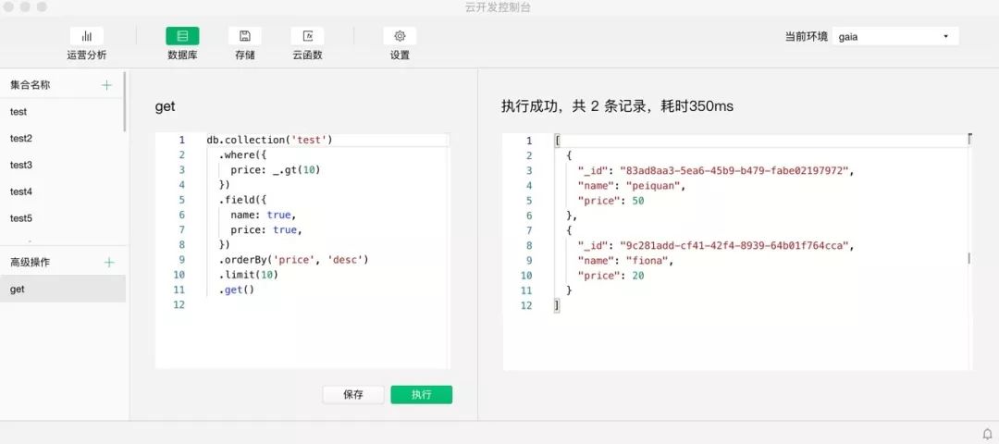Click code line db.collection('test')

269,140
